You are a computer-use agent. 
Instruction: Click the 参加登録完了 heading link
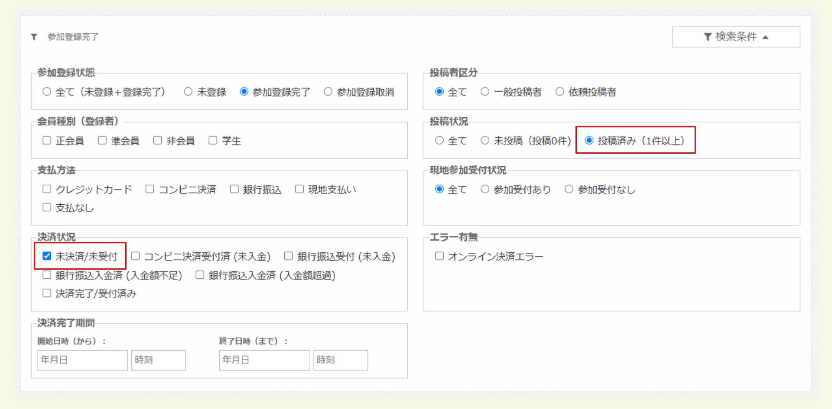tap(73, 37)
